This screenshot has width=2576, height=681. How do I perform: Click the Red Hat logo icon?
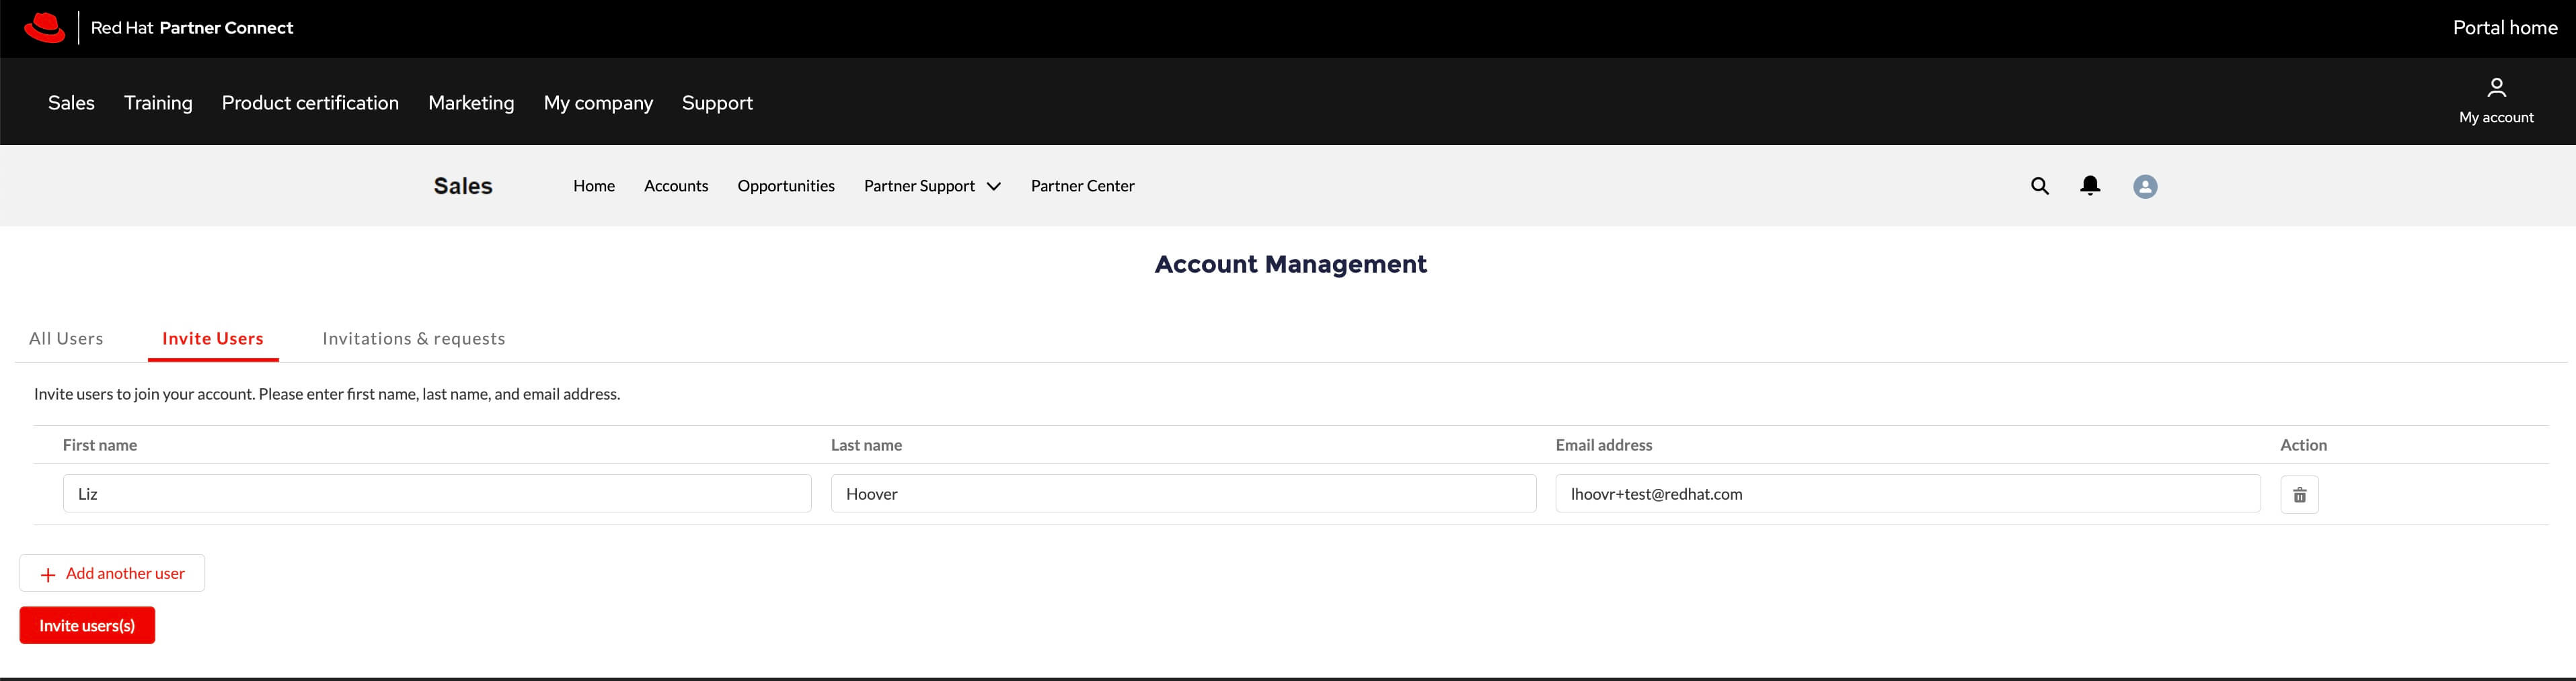tap(44, 28)
